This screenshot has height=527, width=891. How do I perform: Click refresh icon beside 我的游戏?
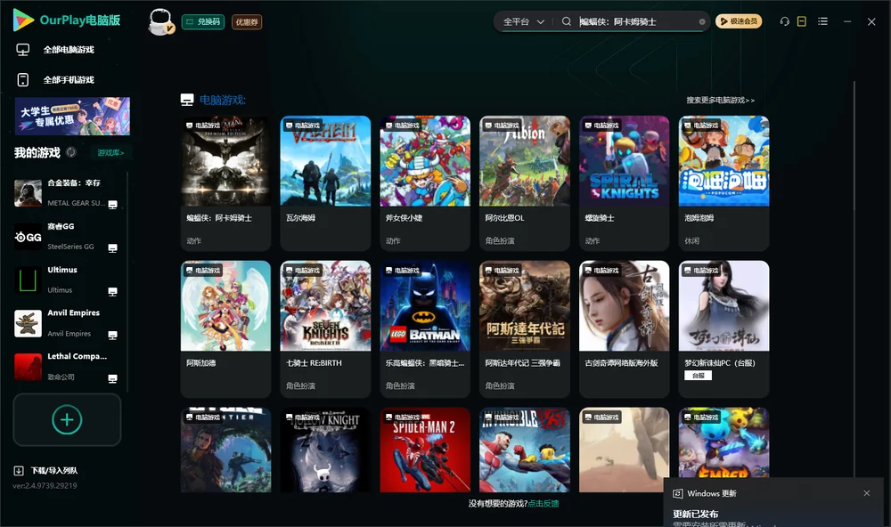click(71, 152)
